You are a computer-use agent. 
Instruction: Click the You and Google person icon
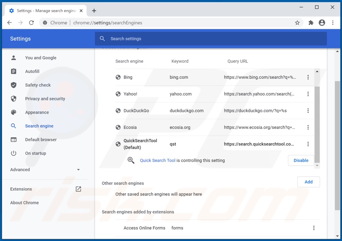tap(13, 58)
